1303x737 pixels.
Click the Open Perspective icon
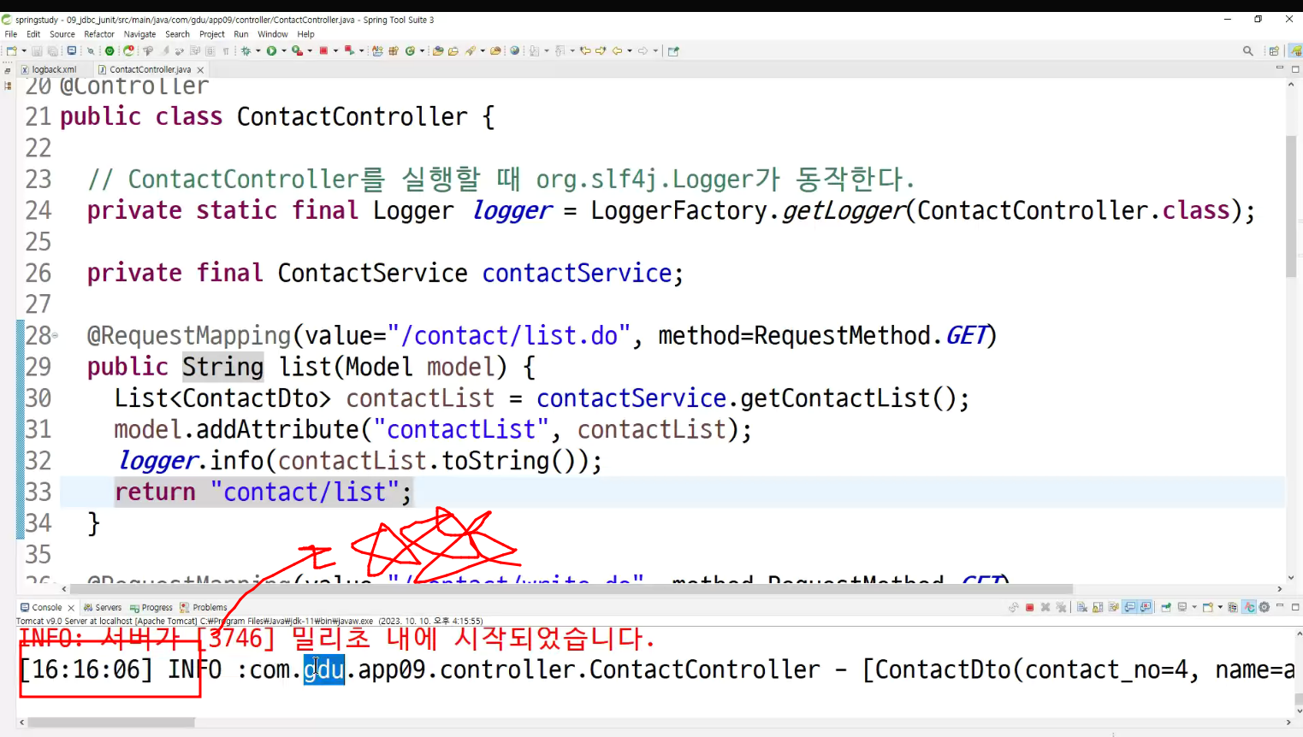pyautogui.click(x=1274, y=51)
